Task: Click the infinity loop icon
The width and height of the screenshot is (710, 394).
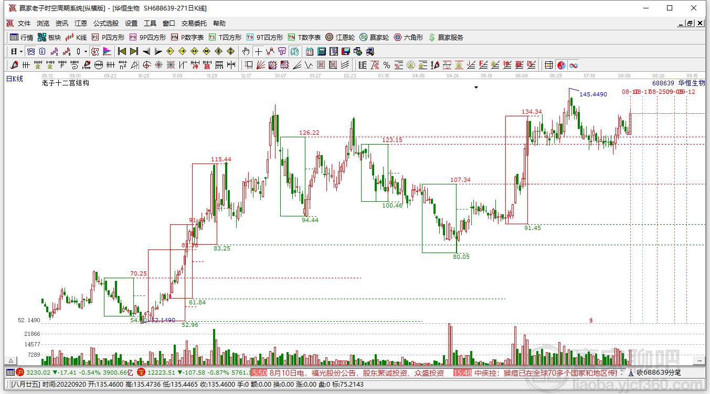Action: [574, 65]
